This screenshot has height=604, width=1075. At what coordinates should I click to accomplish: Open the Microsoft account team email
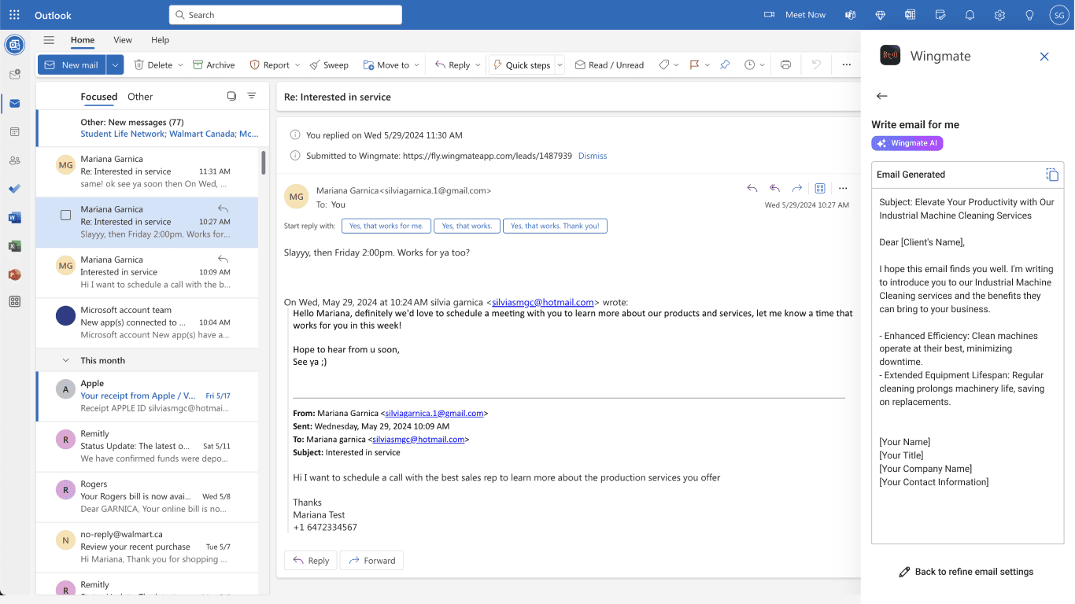[x=146, y=323]
